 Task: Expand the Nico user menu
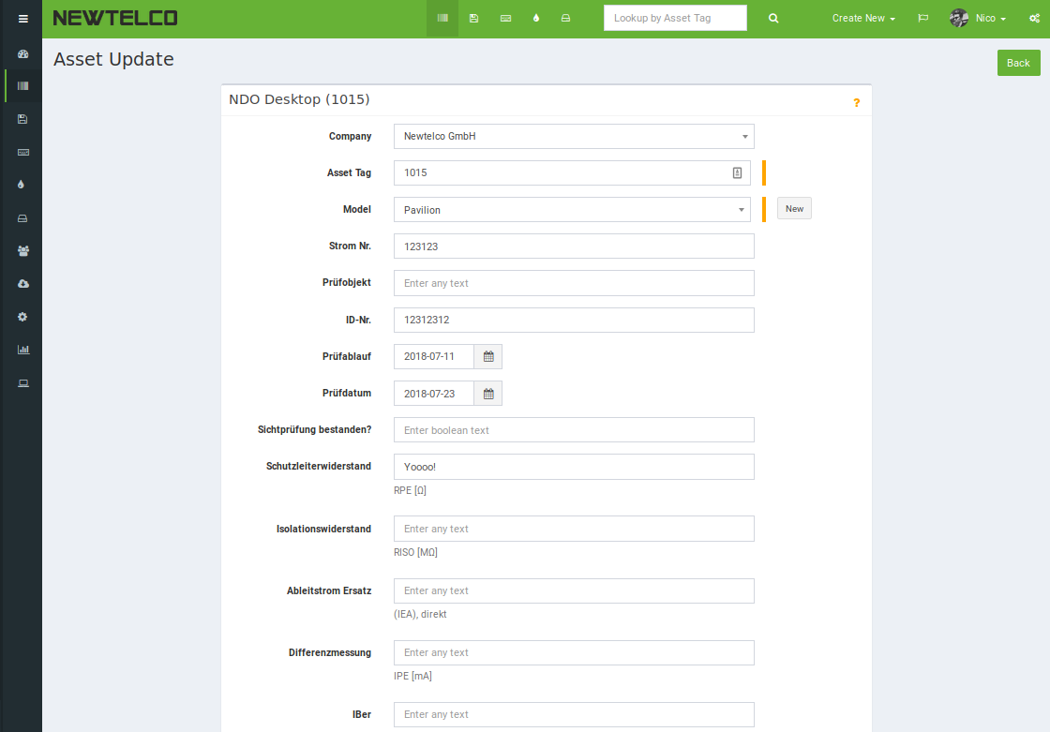990,18
